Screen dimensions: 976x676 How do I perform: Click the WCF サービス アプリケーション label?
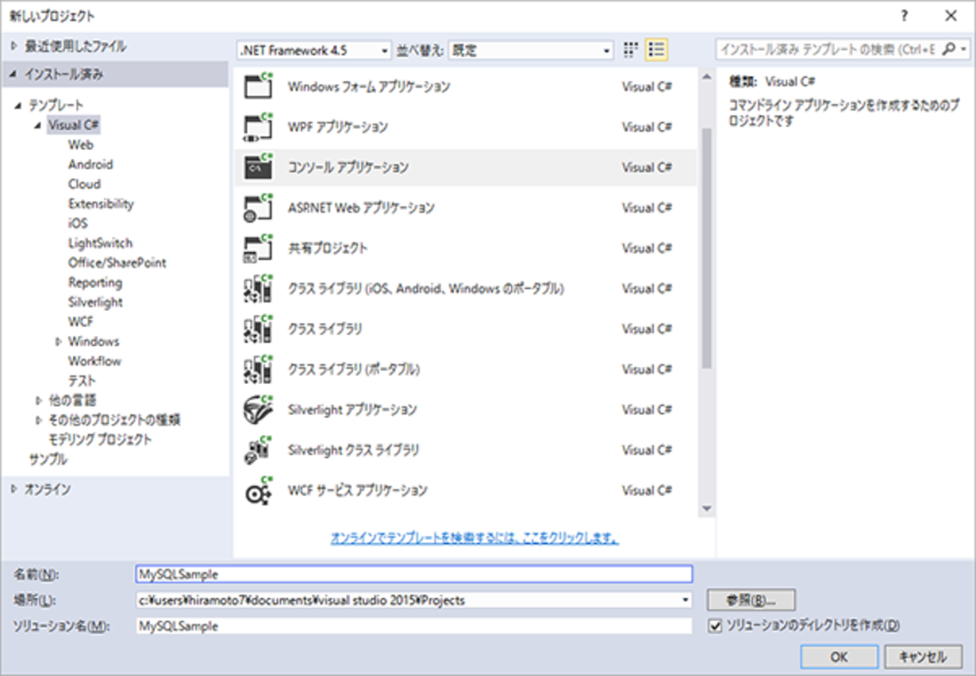pos(357,491)
